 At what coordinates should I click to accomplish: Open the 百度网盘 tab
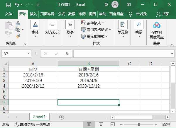pyautogui.click(x=116, y=14)
